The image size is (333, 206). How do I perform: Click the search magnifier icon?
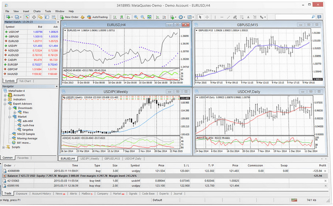[x=313, y=17]
